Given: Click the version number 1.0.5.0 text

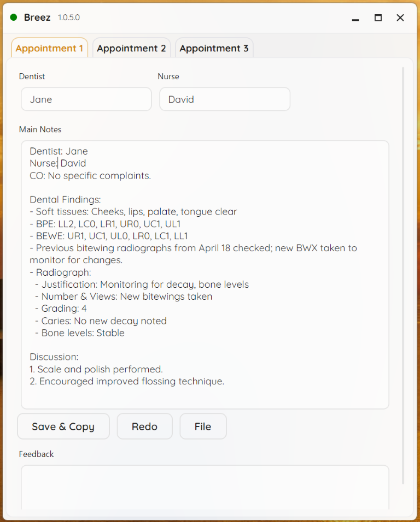Looking at the screenshot, I should (69, 17).
